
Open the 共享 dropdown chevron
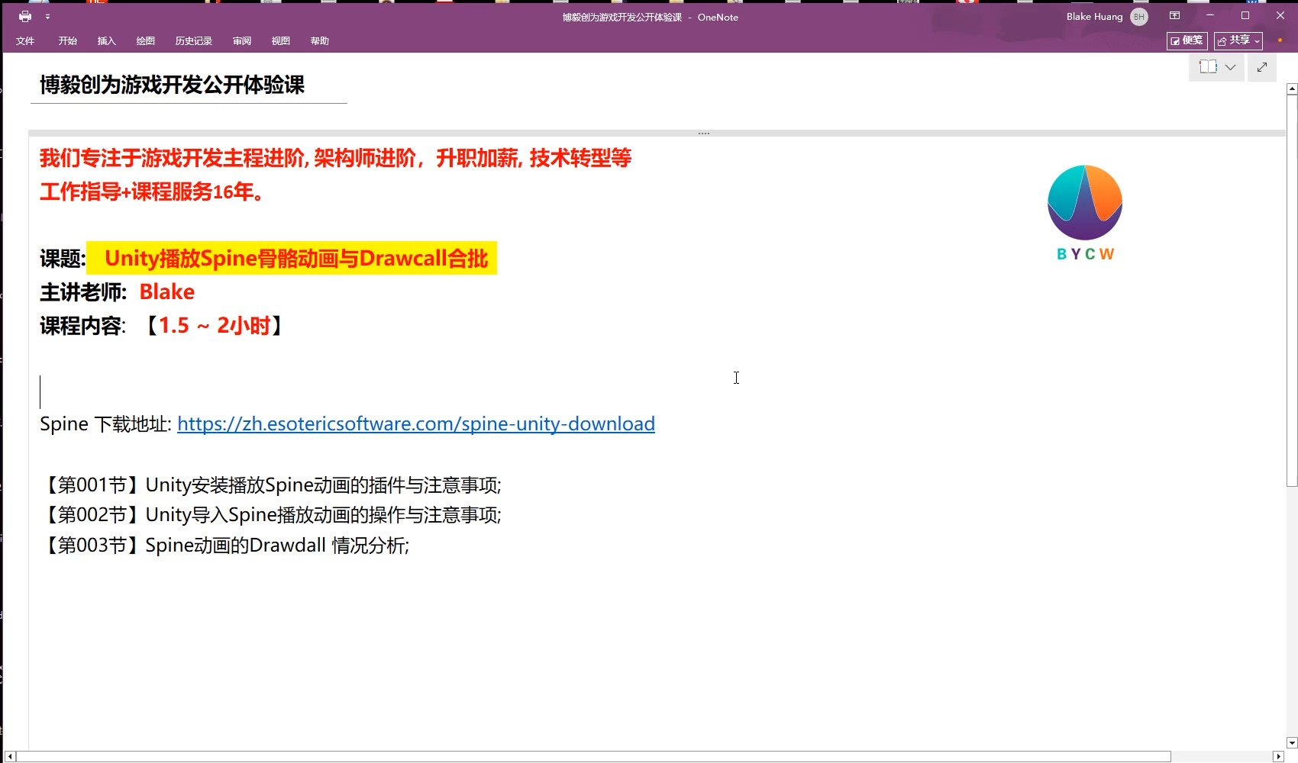(x=1258, y=40)
